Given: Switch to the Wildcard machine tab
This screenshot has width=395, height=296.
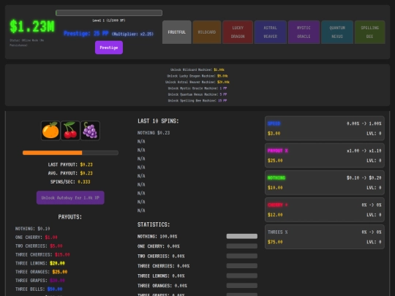Looking at the screenshot, I should pos(207,32).
